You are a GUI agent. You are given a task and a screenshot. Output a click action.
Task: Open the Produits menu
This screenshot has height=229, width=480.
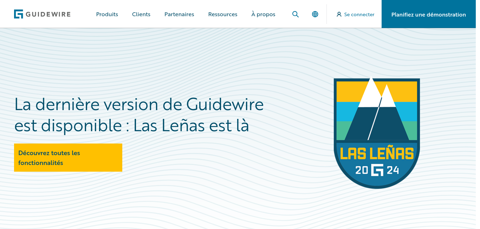(x=107, y=14)
